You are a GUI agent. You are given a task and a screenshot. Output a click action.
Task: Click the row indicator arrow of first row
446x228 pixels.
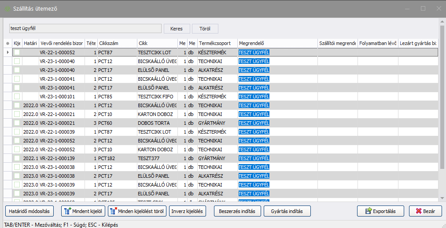click(7, 52)
